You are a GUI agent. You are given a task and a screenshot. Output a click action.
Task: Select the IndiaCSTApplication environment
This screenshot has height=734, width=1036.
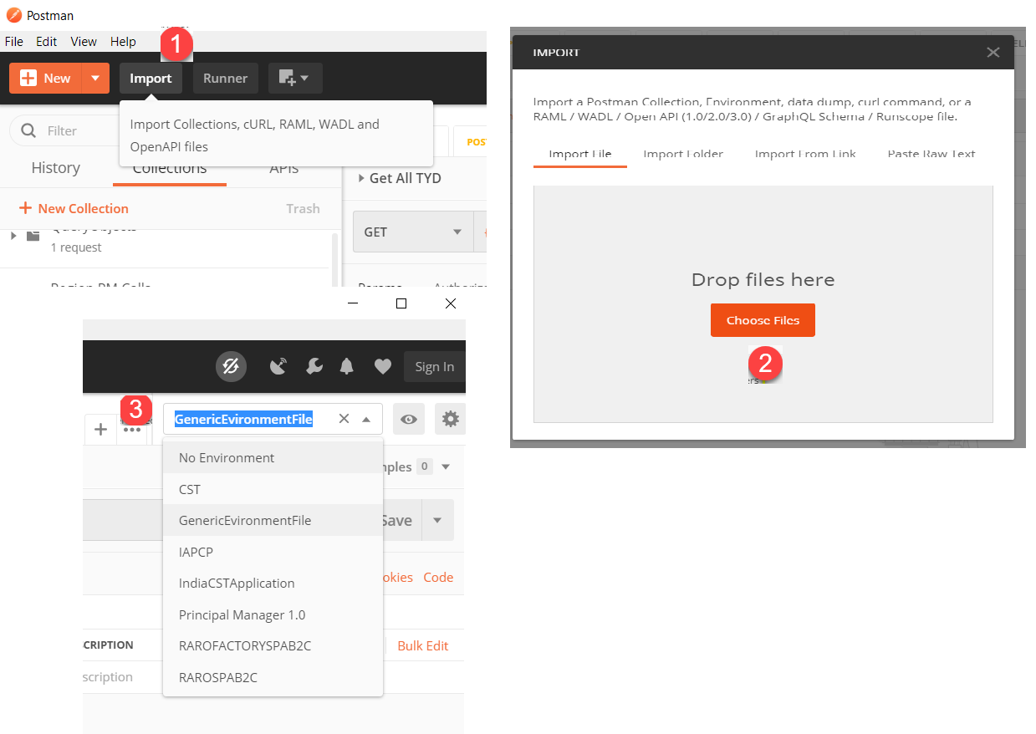coord(273,583)
